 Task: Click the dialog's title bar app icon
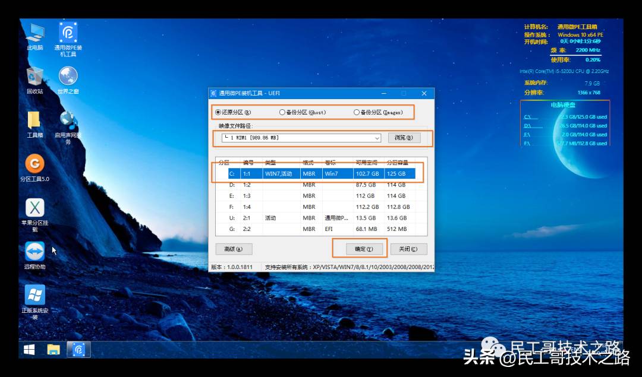(x=213, y=93)
